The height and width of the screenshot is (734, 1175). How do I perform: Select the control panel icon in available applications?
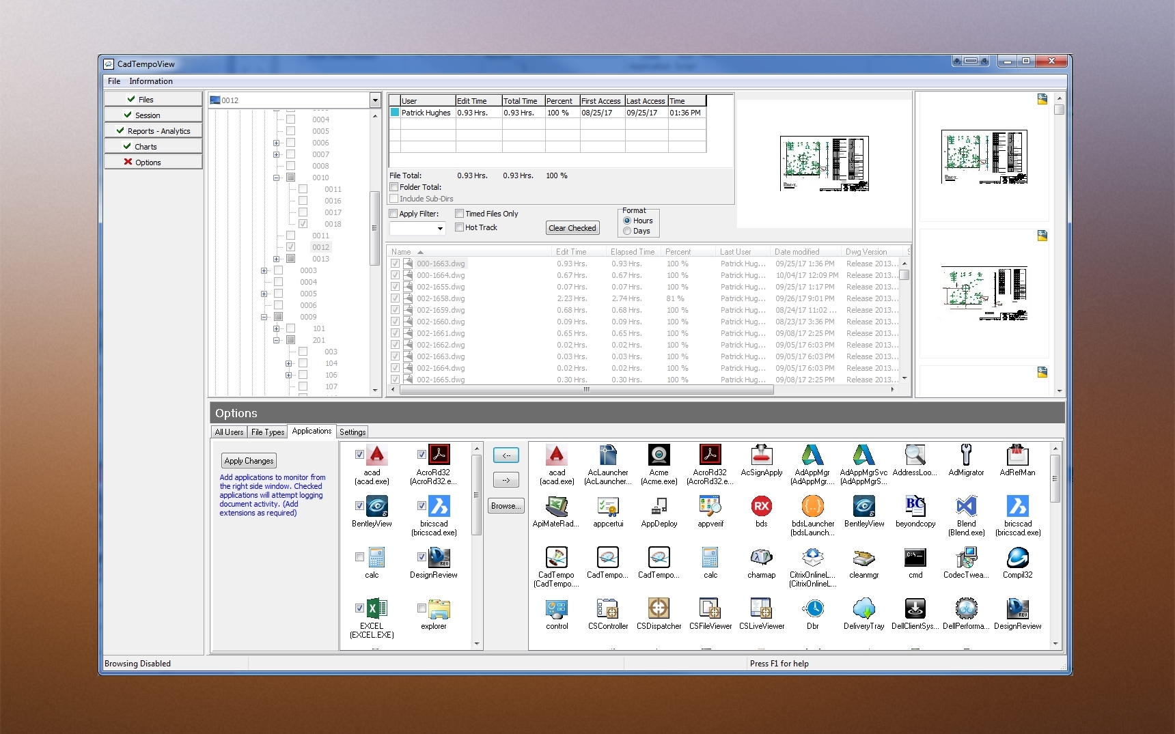coord(556,608)
